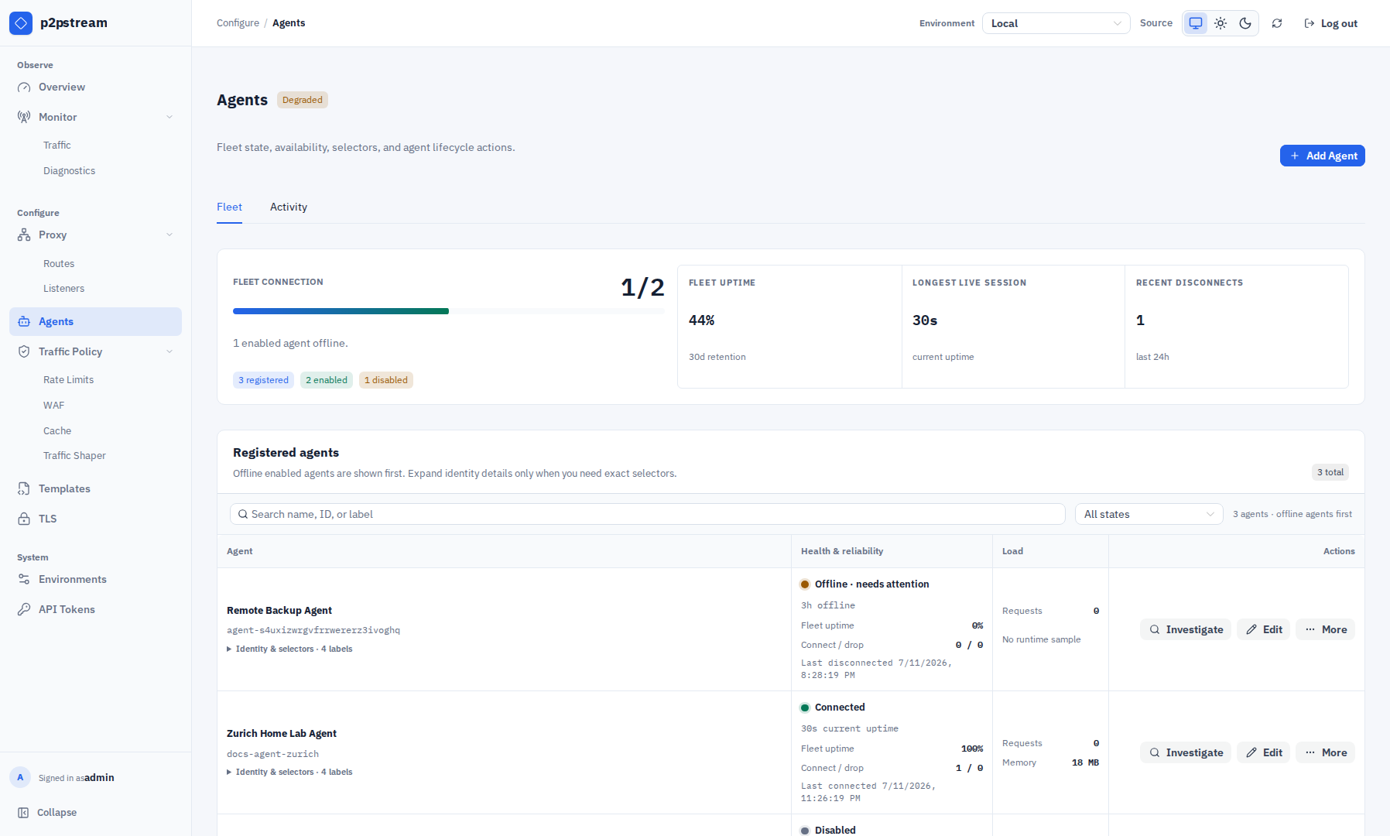The image size is (1390, 836).
Task: Click the 3 total badge
Action: click(1330, 472)
